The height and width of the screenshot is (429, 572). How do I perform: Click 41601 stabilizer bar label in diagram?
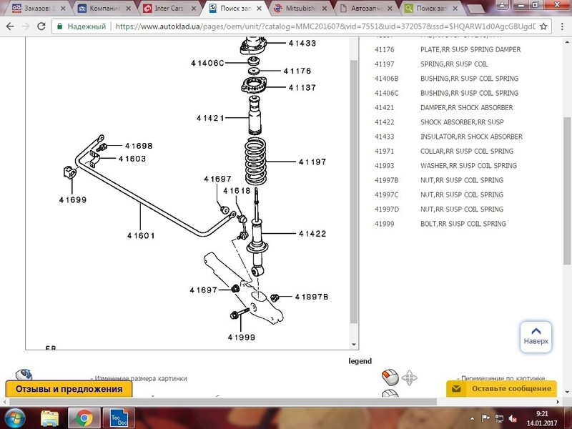pyautogui.click(x=141, y=235)
